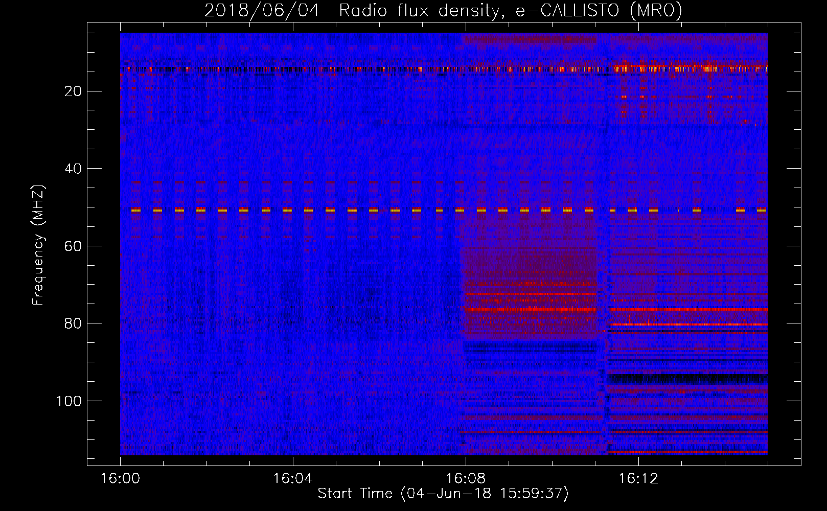The height and width of the screenshot is (511, 827).
Task: Click the 40 MHz frequency tick label
Action: tap(73, 169)
